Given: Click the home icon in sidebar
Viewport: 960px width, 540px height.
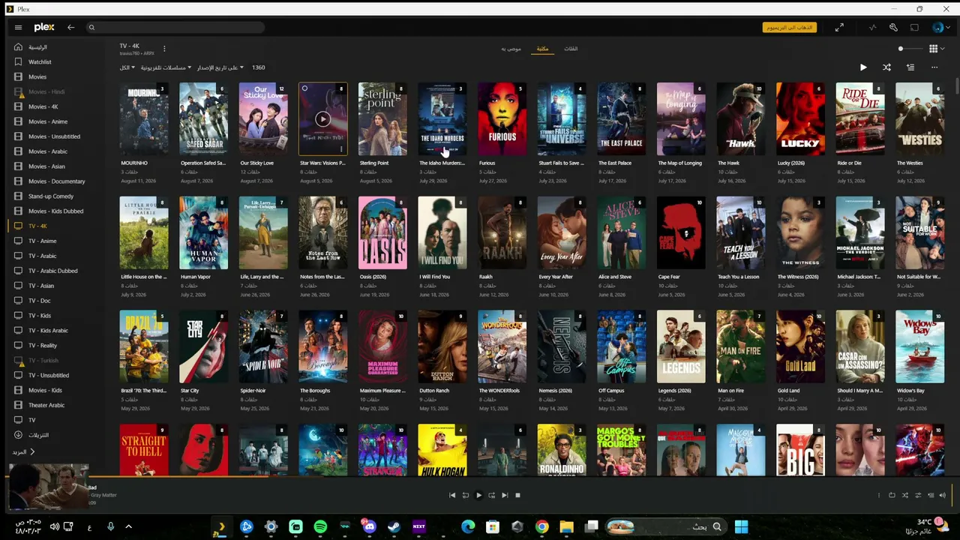Looking at the screenshot, I should 18,47.
